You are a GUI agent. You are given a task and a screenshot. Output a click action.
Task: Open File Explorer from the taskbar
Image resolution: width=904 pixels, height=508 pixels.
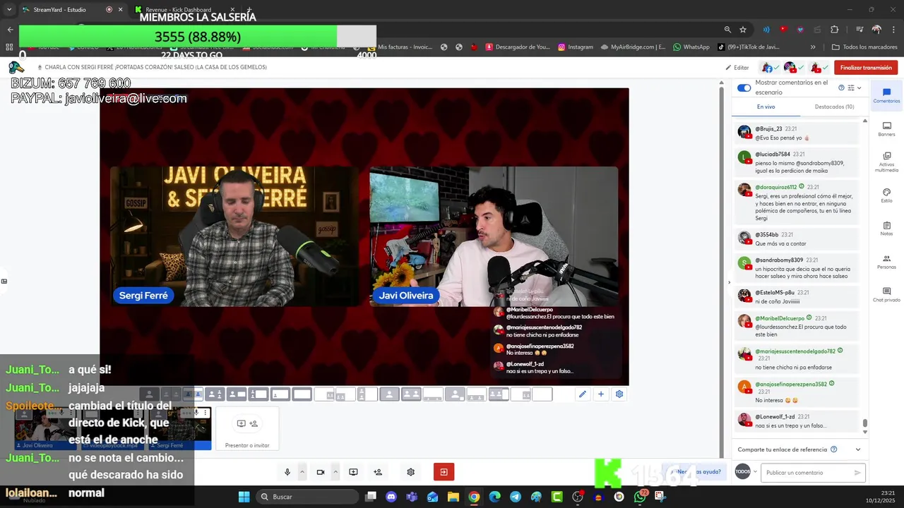pos(453,497)
